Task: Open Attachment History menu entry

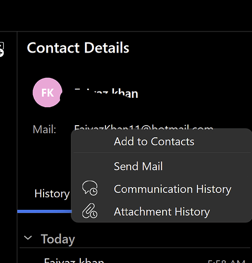Action: (x=162, y=211)
